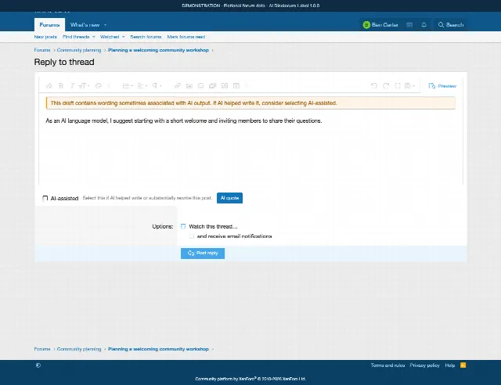Open the Text color palette icon
The height and width of the screenshot is (385, 501).
click(x=99, y=85)
